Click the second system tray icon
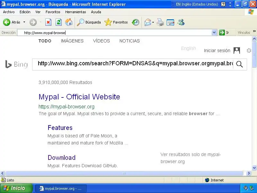 click(x=252, y=188)
